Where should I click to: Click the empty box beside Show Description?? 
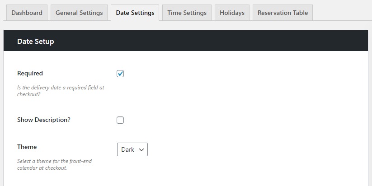point(120,120)
